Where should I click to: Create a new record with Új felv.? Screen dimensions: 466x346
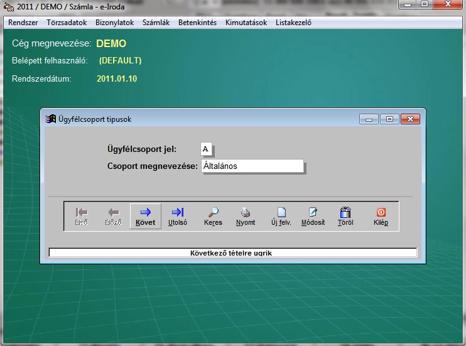point(281,216)
